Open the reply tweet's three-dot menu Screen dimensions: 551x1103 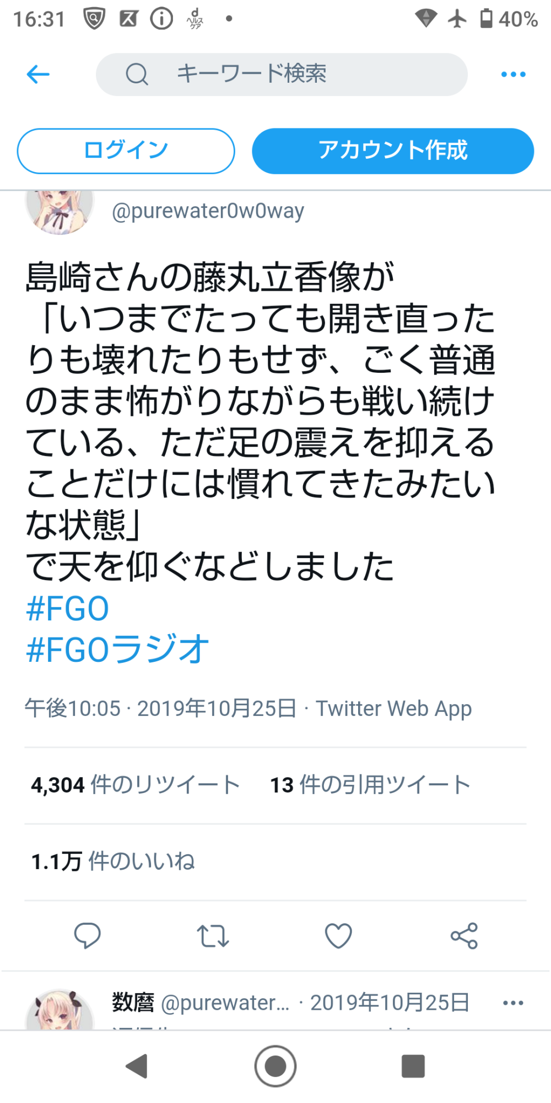click(513, 1003)
